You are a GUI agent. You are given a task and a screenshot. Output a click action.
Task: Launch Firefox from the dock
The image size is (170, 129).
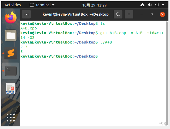pos(10,17)
